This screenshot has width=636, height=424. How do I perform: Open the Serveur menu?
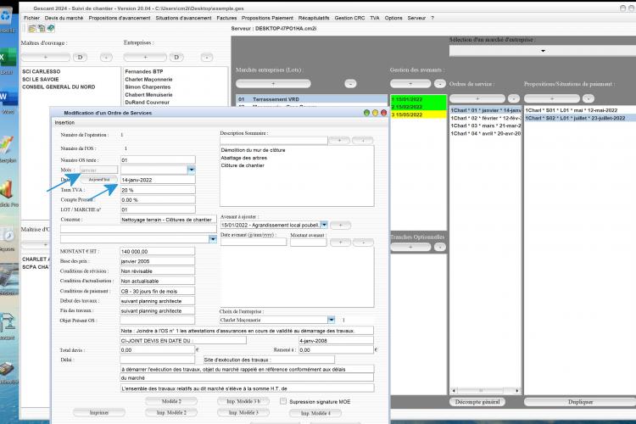click(x=416, y=18)
